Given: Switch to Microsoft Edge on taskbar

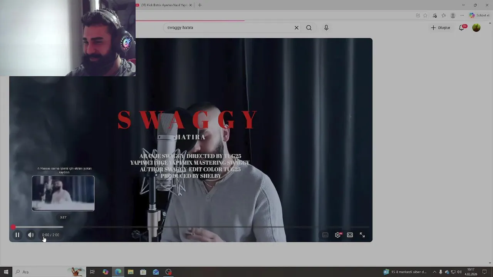Looking at the screenshot, I should coord(118,272).
